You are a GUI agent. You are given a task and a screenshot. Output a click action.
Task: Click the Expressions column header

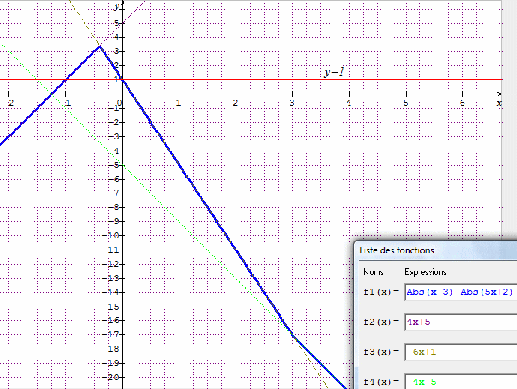pos(425,272)
